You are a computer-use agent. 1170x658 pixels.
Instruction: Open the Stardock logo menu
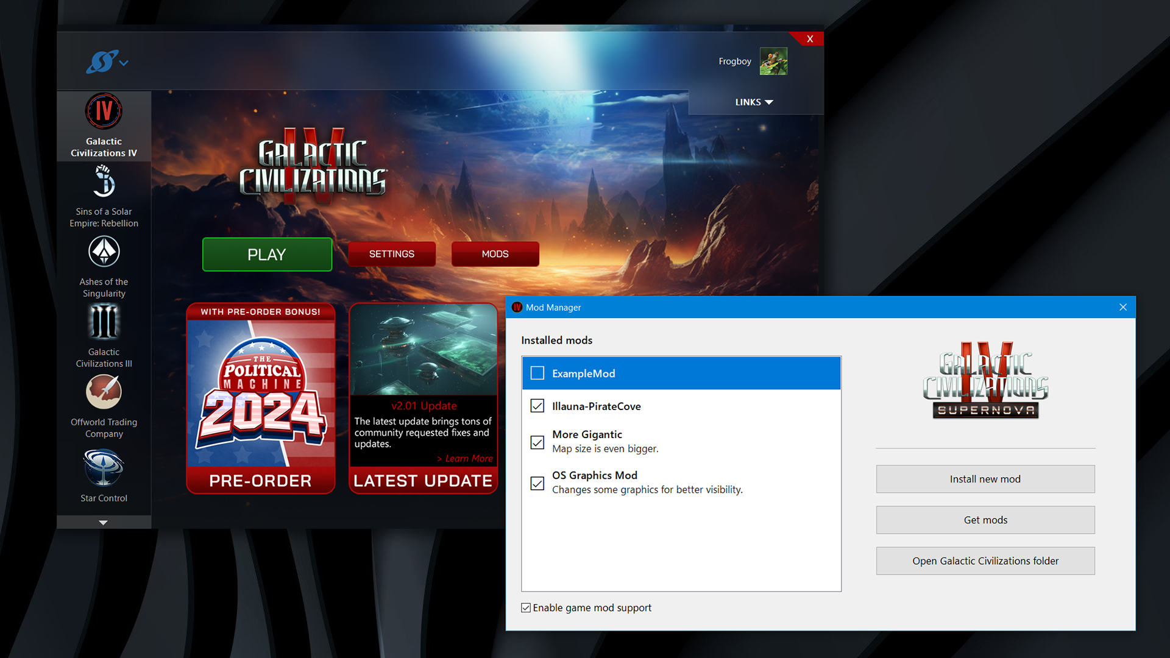[107, 62]
